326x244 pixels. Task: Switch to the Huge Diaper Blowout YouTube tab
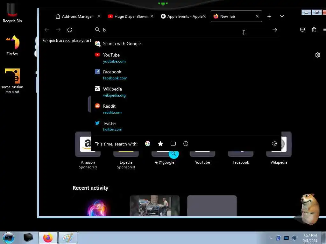129,17
